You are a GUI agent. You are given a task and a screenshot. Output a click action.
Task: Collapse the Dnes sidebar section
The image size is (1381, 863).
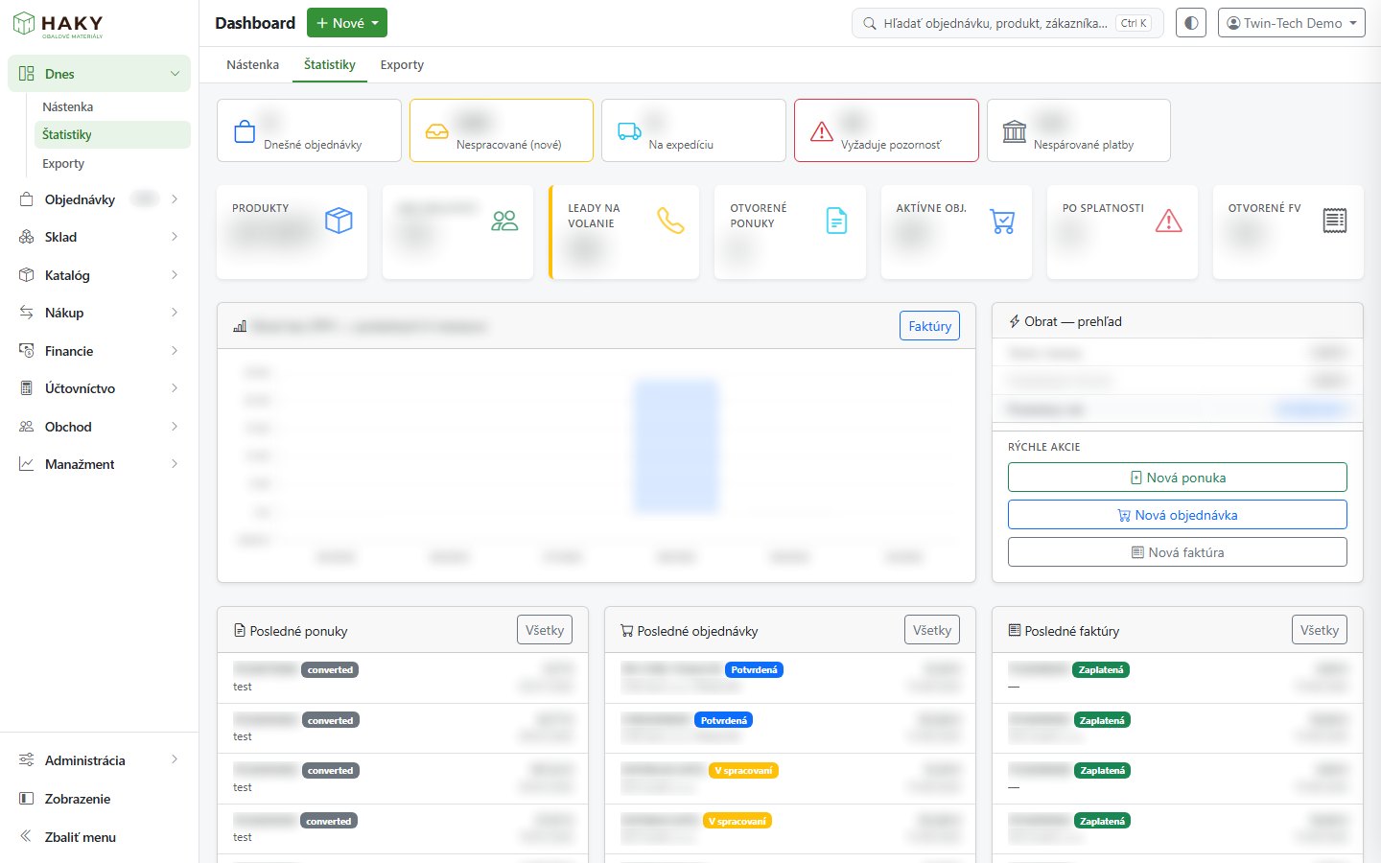tap(99, 74)
